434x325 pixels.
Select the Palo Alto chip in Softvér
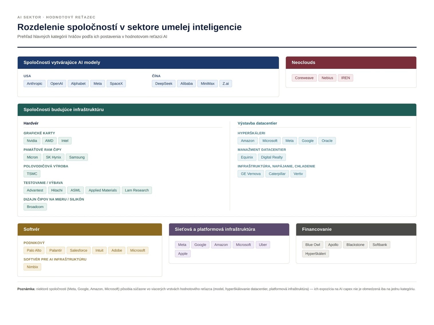[x=34, y=250]
